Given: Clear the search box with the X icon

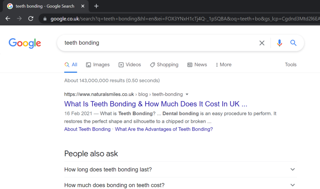Looking at the screenshot, I should tap(262, 43).
